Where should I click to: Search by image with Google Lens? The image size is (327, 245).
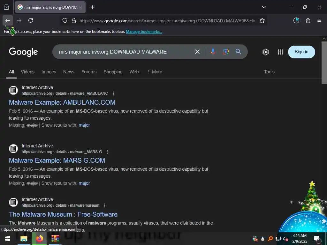[226, 52]
